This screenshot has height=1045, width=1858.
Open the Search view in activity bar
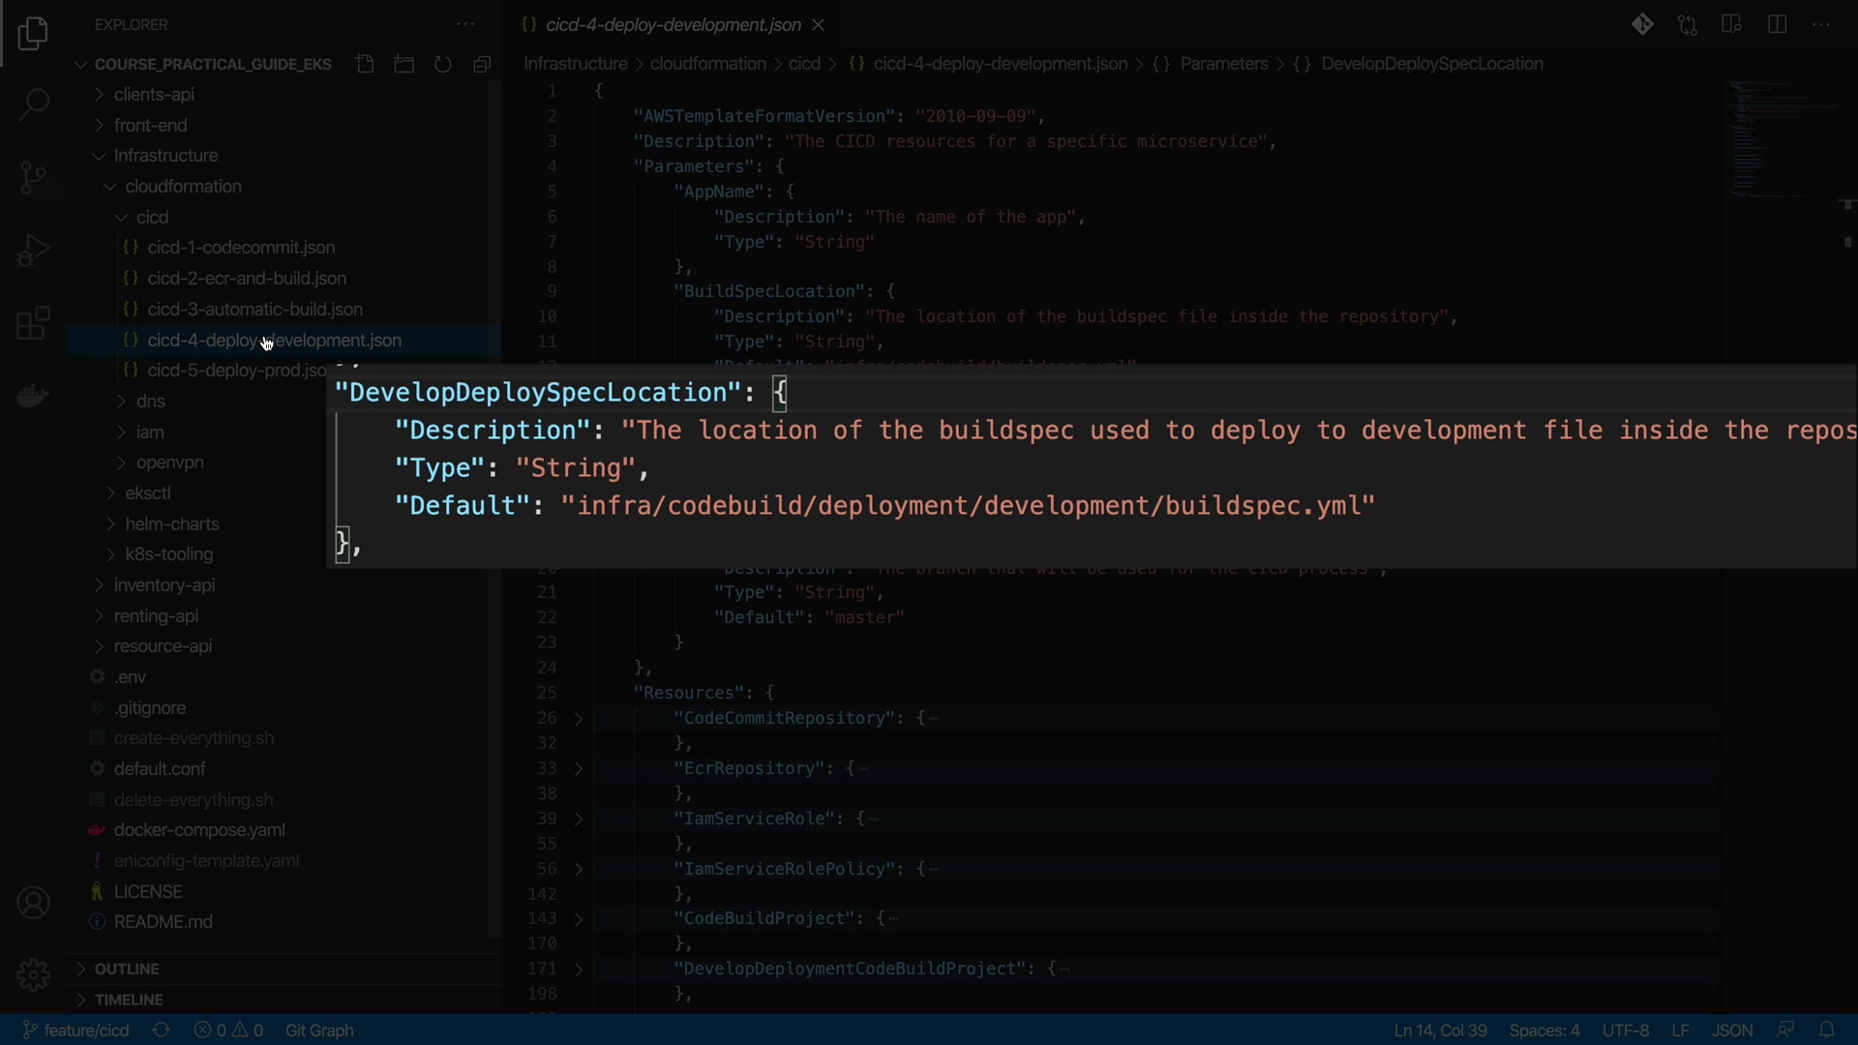click(33, 104)
